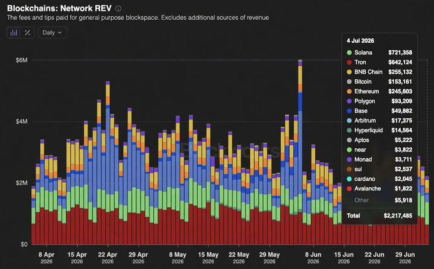The height and width of the screenshot is (269, 434).
Task: Click the Monad purple legend dot
Action: point(349,159)
